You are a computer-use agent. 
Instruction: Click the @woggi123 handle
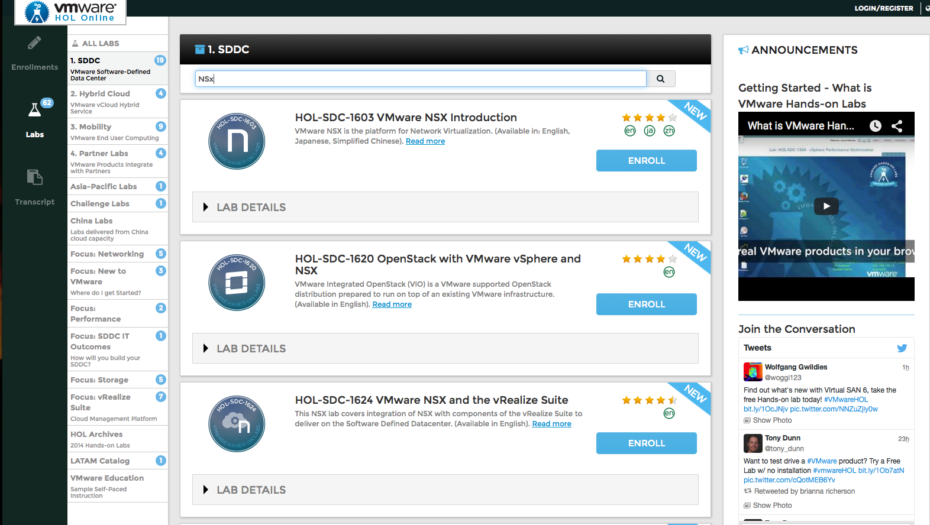point(783,378)
